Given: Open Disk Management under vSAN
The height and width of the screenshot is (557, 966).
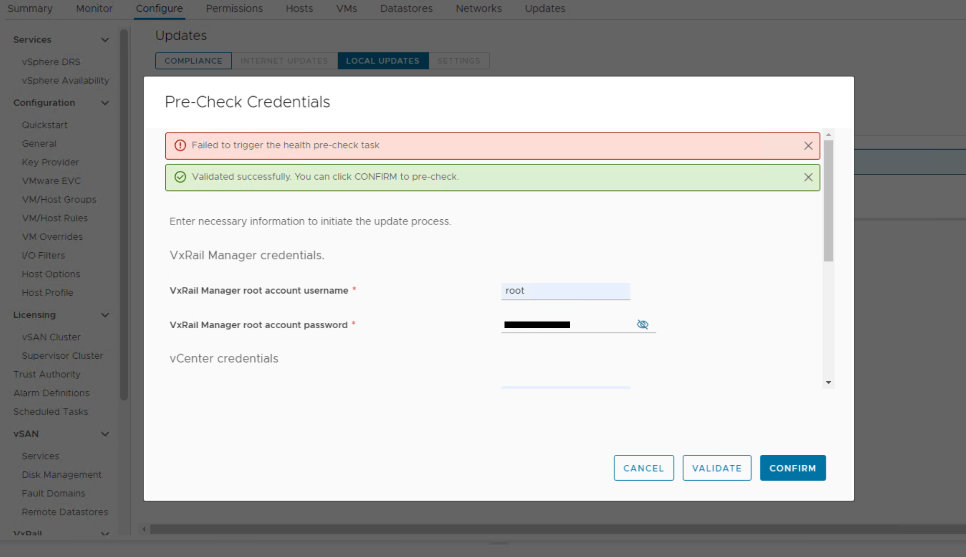Looking at the screenshot, I should pos(62,474).
